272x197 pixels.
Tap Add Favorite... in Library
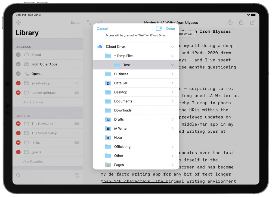pos(34,162)
